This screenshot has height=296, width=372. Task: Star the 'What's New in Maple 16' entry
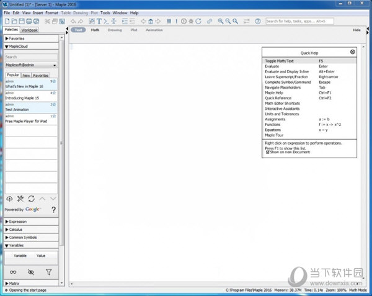pyautogui.click(x=54, y=81)
